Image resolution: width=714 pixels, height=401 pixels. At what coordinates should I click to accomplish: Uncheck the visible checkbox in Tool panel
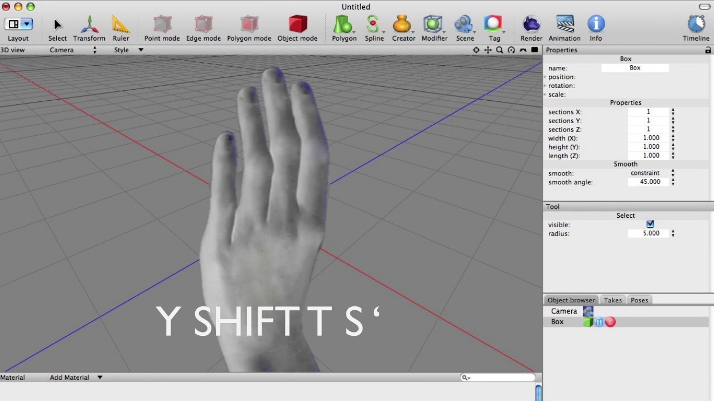(x=650, y=224)
